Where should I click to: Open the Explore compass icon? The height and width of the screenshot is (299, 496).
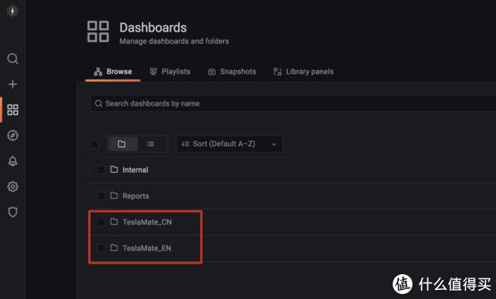click(12, 135)
